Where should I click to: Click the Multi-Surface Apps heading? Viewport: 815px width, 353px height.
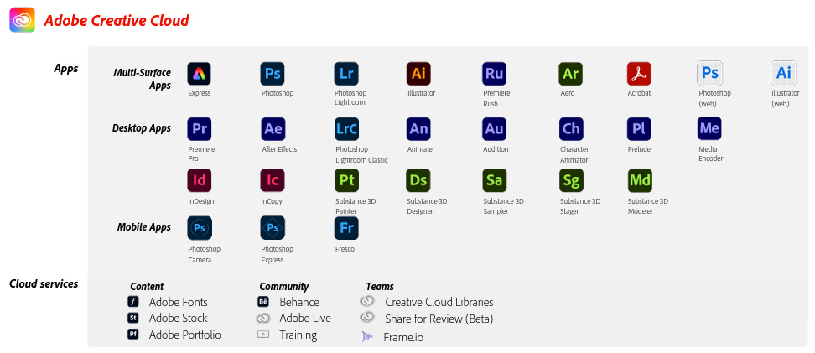click(143, 79)
